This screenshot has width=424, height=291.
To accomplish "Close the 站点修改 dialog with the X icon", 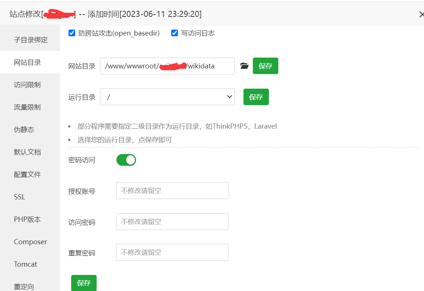I will 421,14.
